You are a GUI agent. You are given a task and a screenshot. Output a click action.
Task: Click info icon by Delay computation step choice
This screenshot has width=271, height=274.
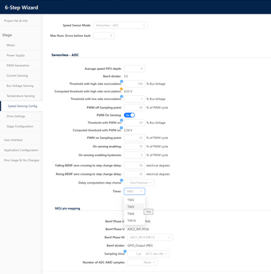pyautogui.click(x=122, y=180)
